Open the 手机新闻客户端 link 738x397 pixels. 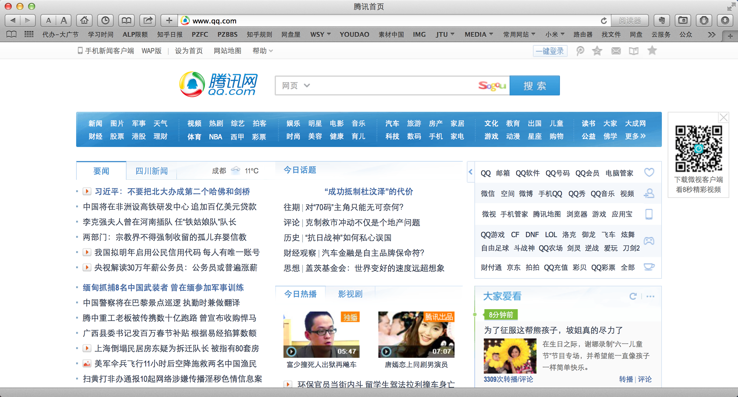tap(106, 51)
